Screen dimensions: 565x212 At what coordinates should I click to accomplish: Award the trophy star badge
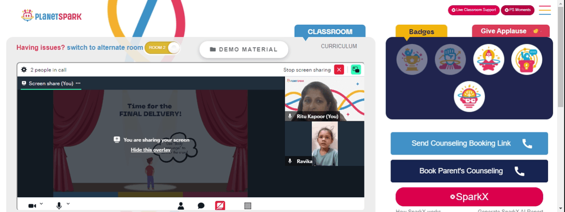point(412,59)
